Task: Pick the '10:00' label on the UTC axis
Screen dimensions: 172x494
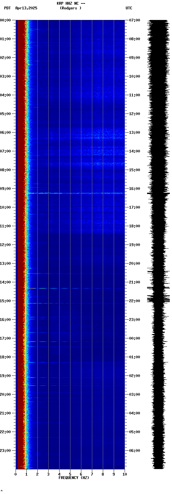Action: point(135,76)
